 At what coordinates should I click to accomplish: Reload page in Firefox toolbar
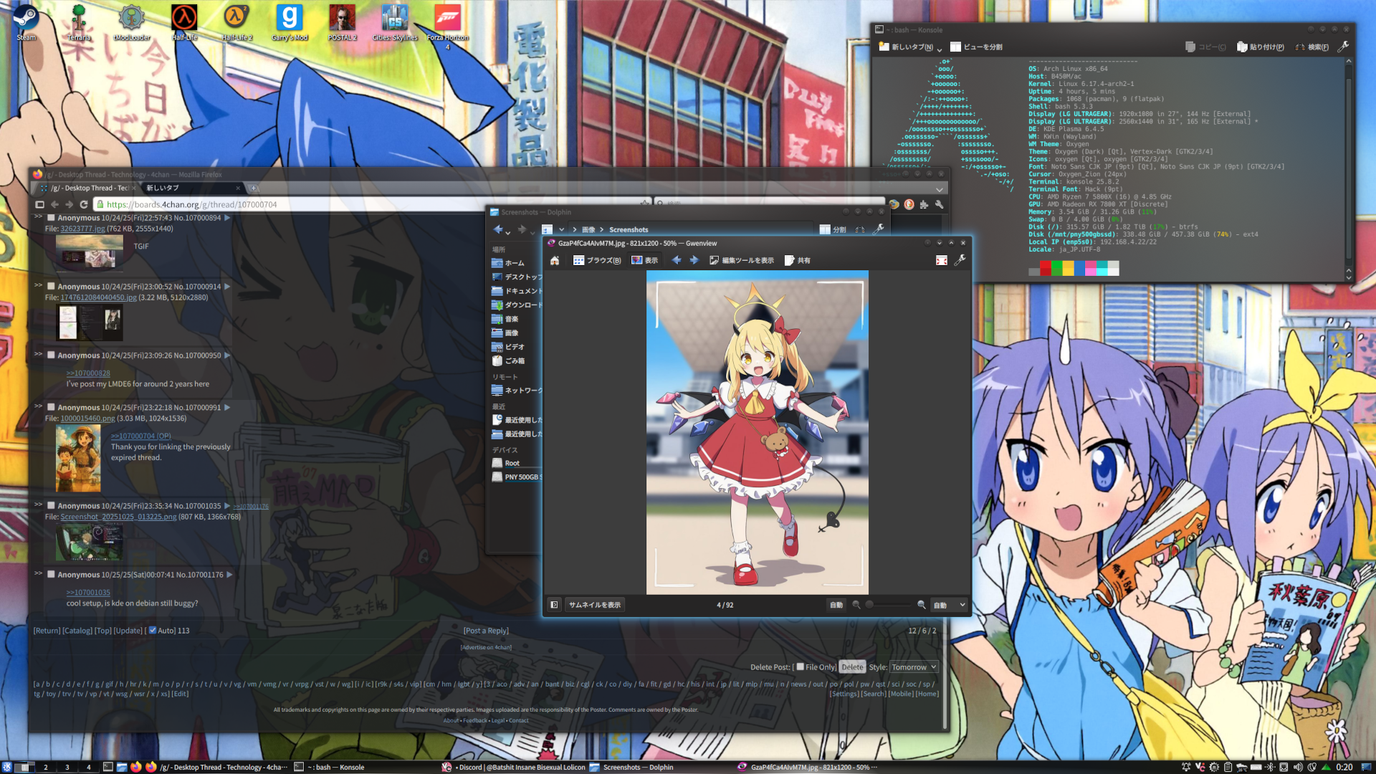(x=84, y=205)
